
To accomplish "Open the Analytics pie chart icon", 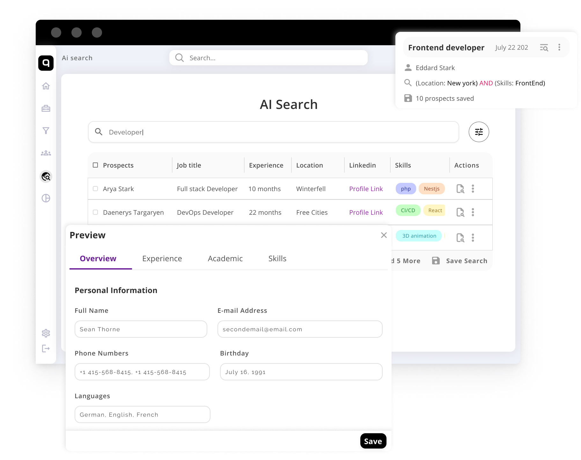I will (46, 198).
